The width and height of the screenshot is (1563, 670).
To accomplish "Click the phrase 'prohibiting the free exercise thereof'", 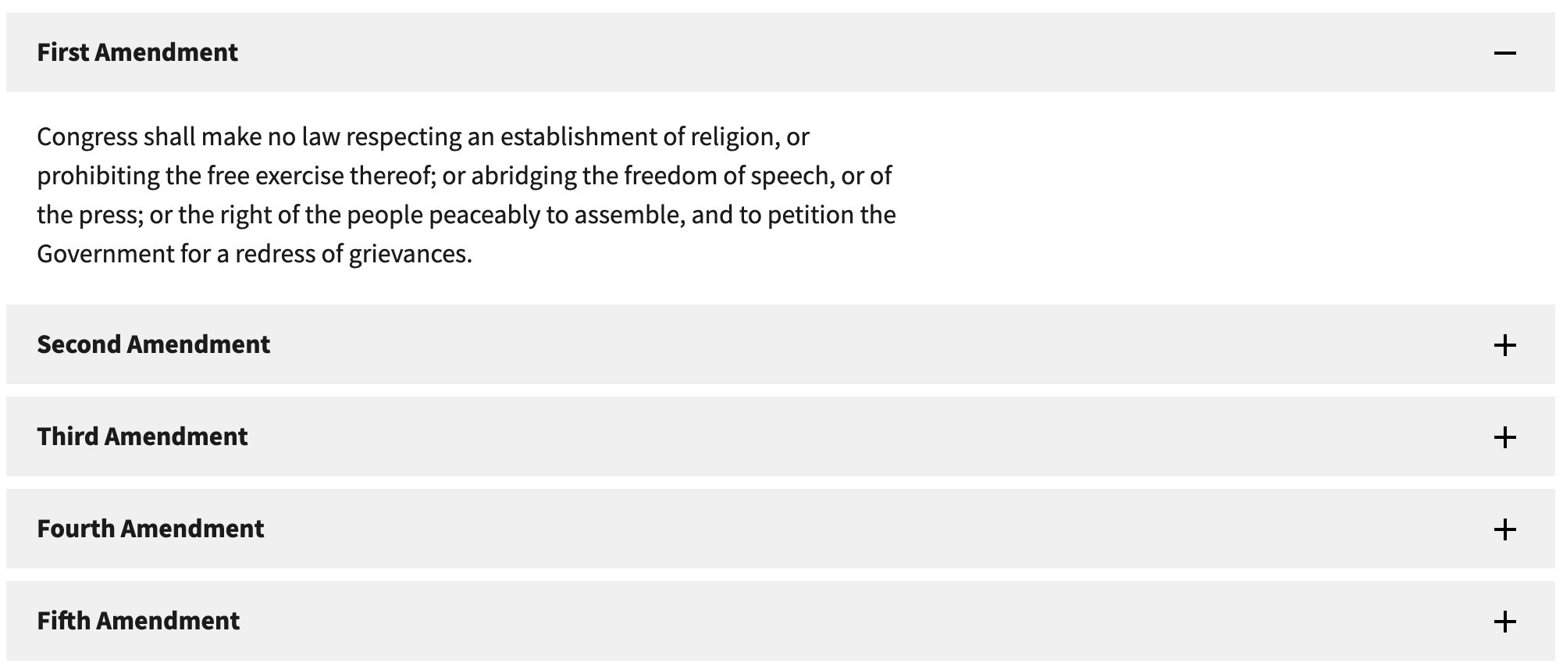I will coord(236,176).
